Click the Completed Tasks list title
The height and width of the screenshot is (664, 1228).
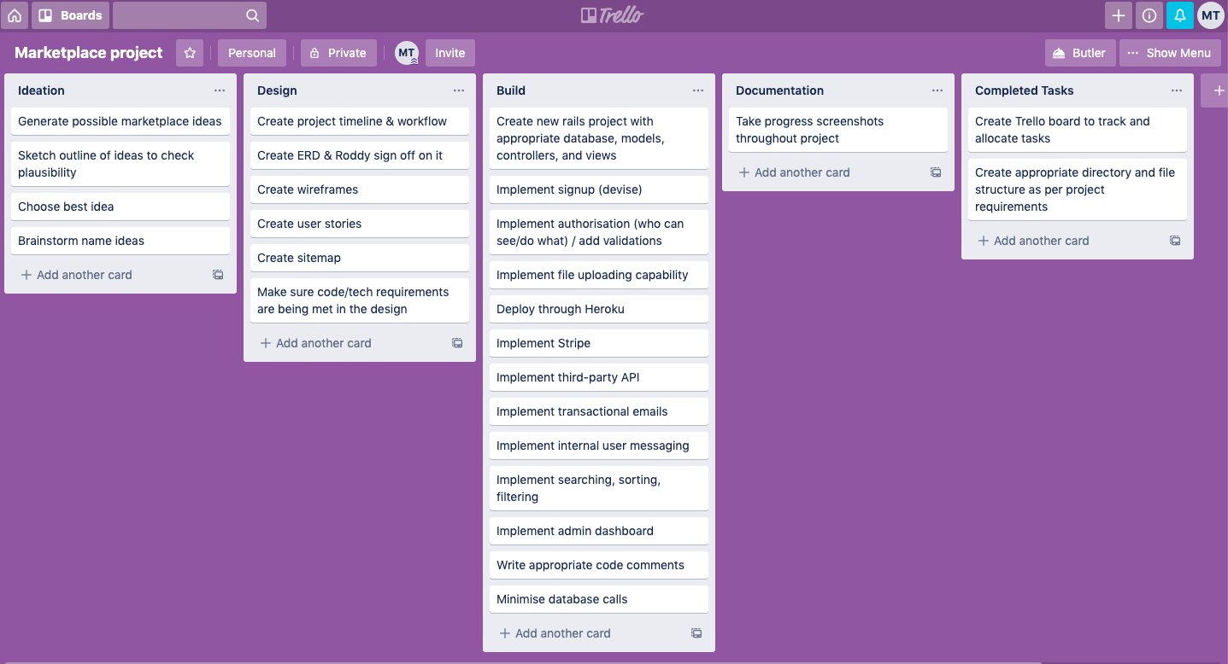1024,90
